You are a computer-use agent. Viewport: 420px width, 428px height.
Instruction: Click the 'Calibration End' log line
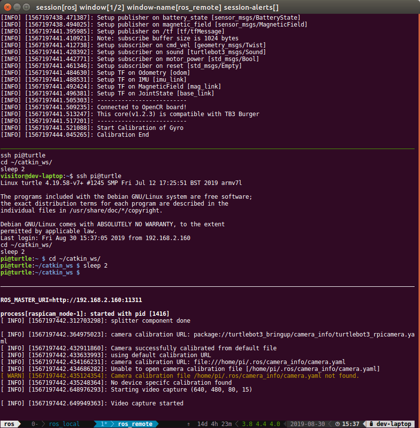(74, 135)
